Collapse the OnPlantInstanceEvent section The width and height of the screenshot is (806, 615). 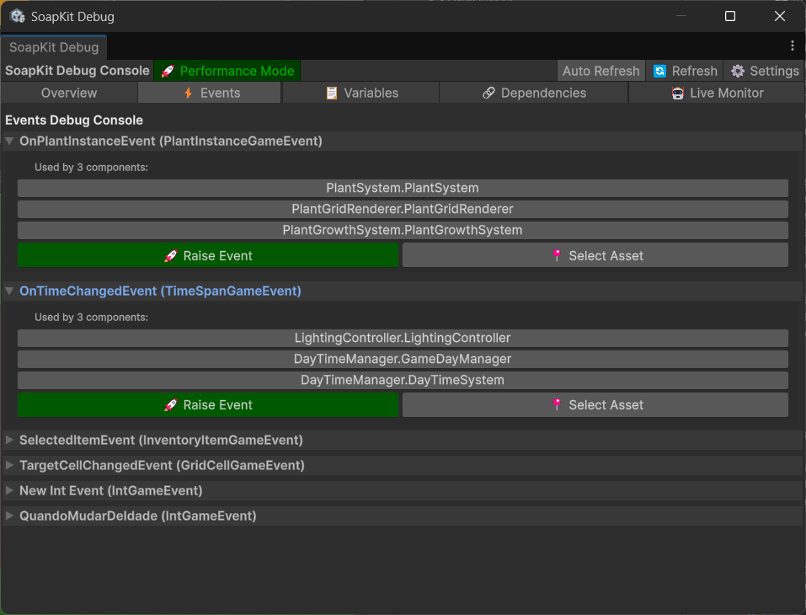(x=9, y=141)
